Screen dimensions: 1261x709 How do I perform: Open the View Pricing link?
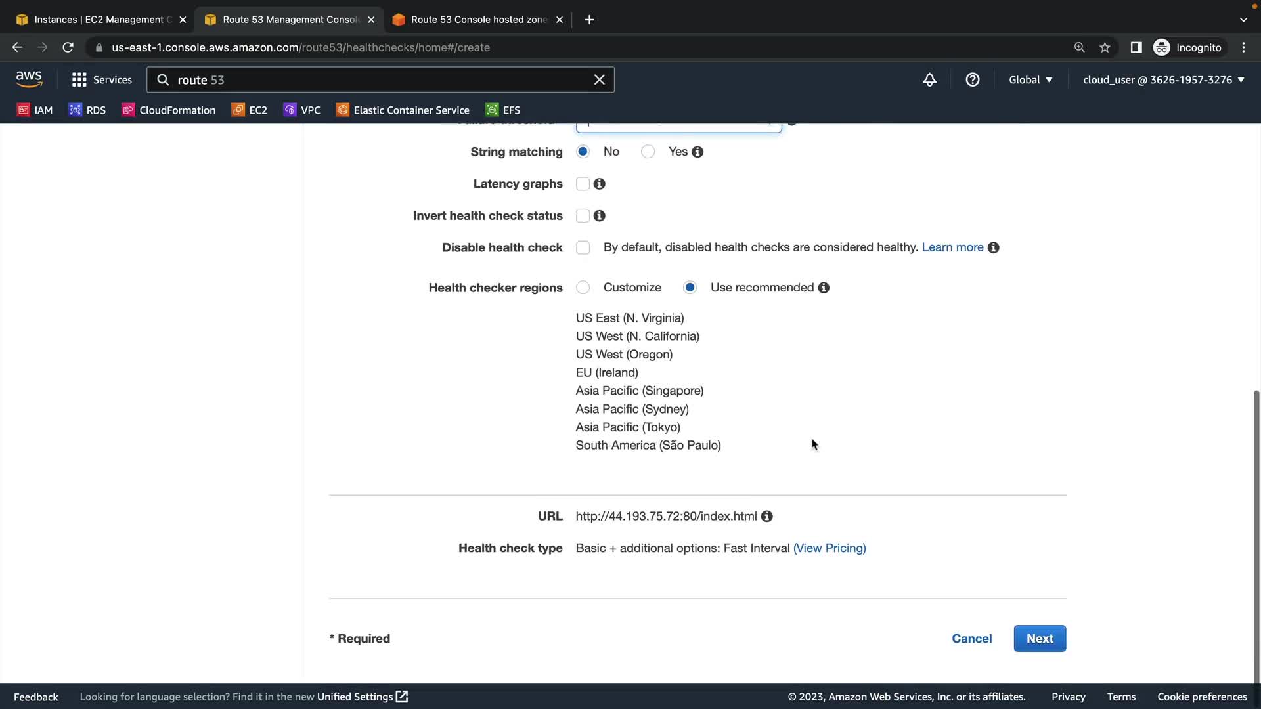[x=830, y=548]
